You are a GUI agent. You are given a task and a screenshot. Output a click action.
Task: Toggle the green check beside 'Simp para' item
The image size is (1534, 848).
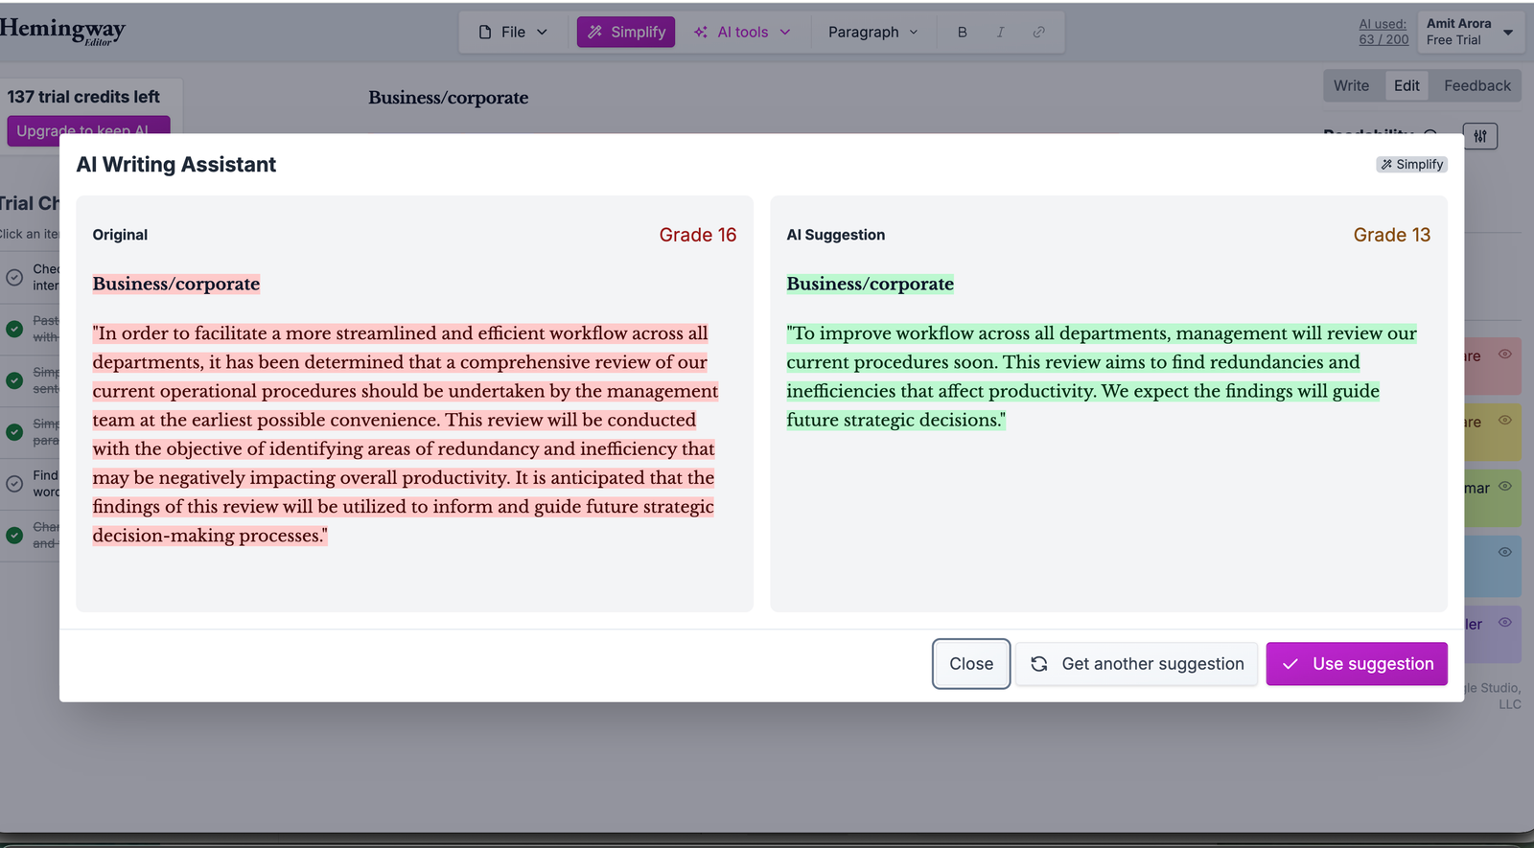[14, 432]
